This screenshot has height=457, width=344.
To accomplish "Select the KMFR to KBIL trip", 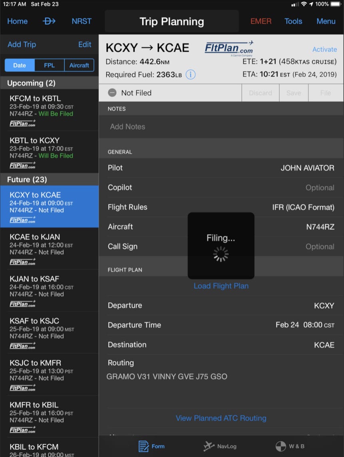I will 49,416.
